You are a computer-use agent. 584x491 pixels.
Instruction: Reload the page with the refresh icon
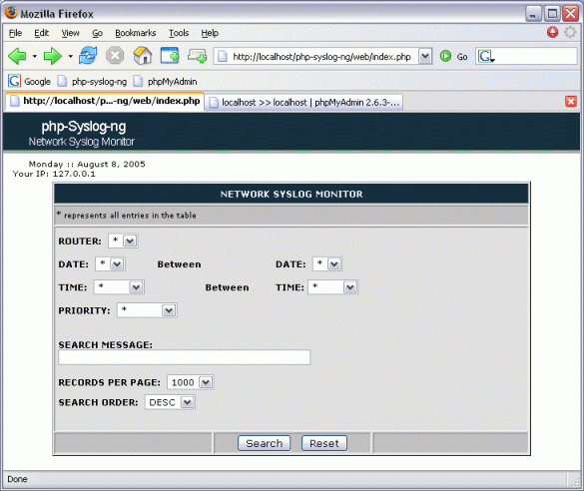tap(88, 56)
